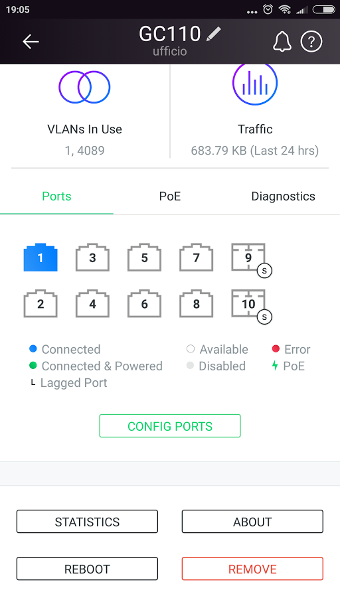Open the Traffic chart icon

[x=255, y=82]
